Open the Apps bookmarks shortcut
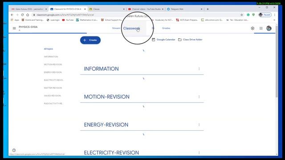285x160 pixels. [x=15, y=20]
